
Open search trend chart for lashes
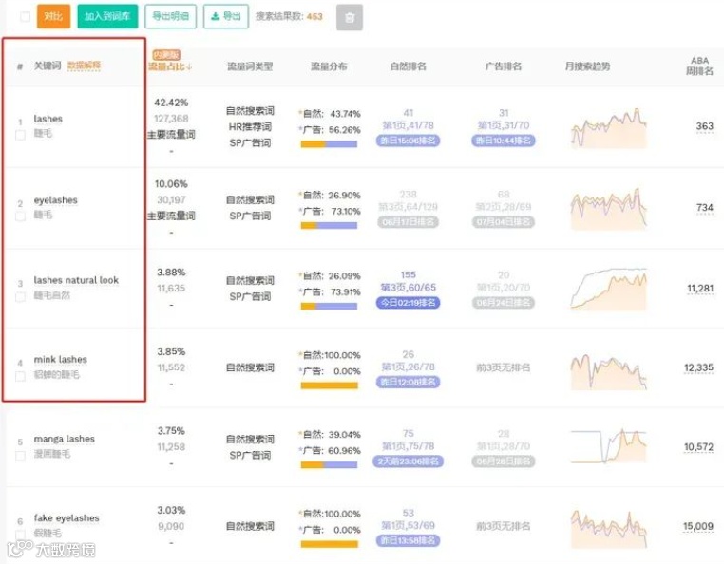(609, 128)
